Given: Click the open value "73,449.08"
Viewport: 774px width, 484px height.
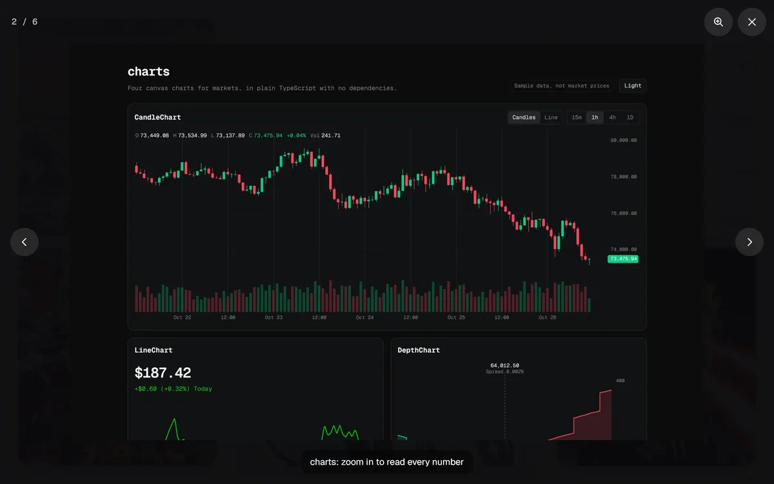Looking at the screenshot, I should tap(154, 136).
